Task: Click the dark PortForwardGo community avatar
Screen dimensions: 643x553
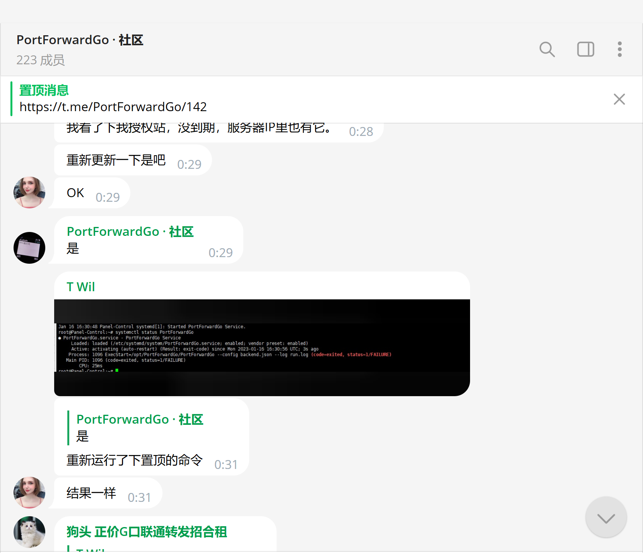Action: (x=29, y=248)
